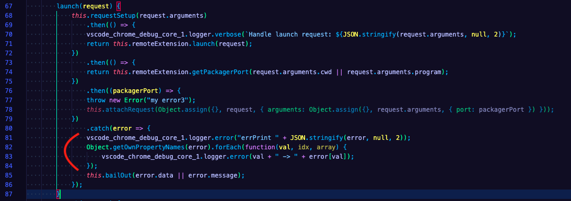This screenshot has height=201, width=571.
Task: Click the 'attachRequest' method name
Action: pyautogui.click(x=130, y=110)
